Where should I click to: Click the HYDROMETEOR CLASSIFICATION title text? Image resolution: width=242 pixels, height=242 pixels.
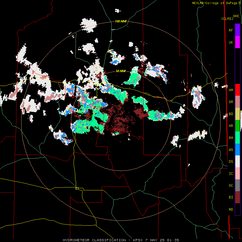pos(94,240)
